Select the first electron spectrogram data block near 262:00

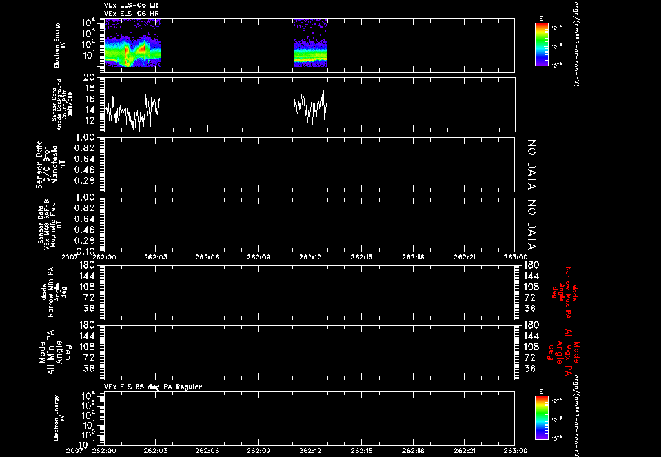pyautogui.click(x=132, y=43)
